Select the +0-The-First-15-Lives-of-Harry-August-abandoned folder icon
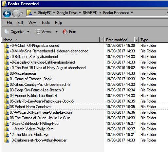The height and width of the screenshot is (152, 168). (7, 68)
